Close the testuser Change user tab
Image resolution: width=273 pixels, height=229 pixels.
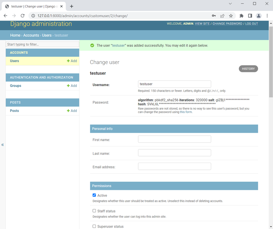(x=61, y=6)
